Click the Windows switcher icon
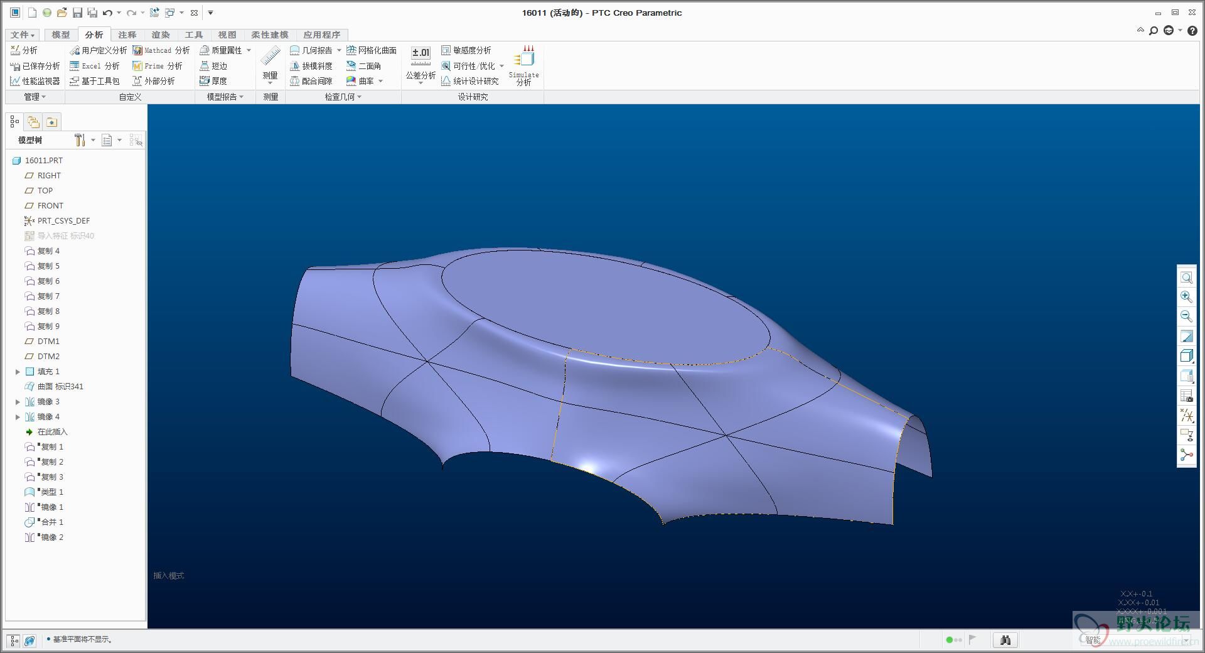This screenshot has height=653, width=1205. (169, 13)
